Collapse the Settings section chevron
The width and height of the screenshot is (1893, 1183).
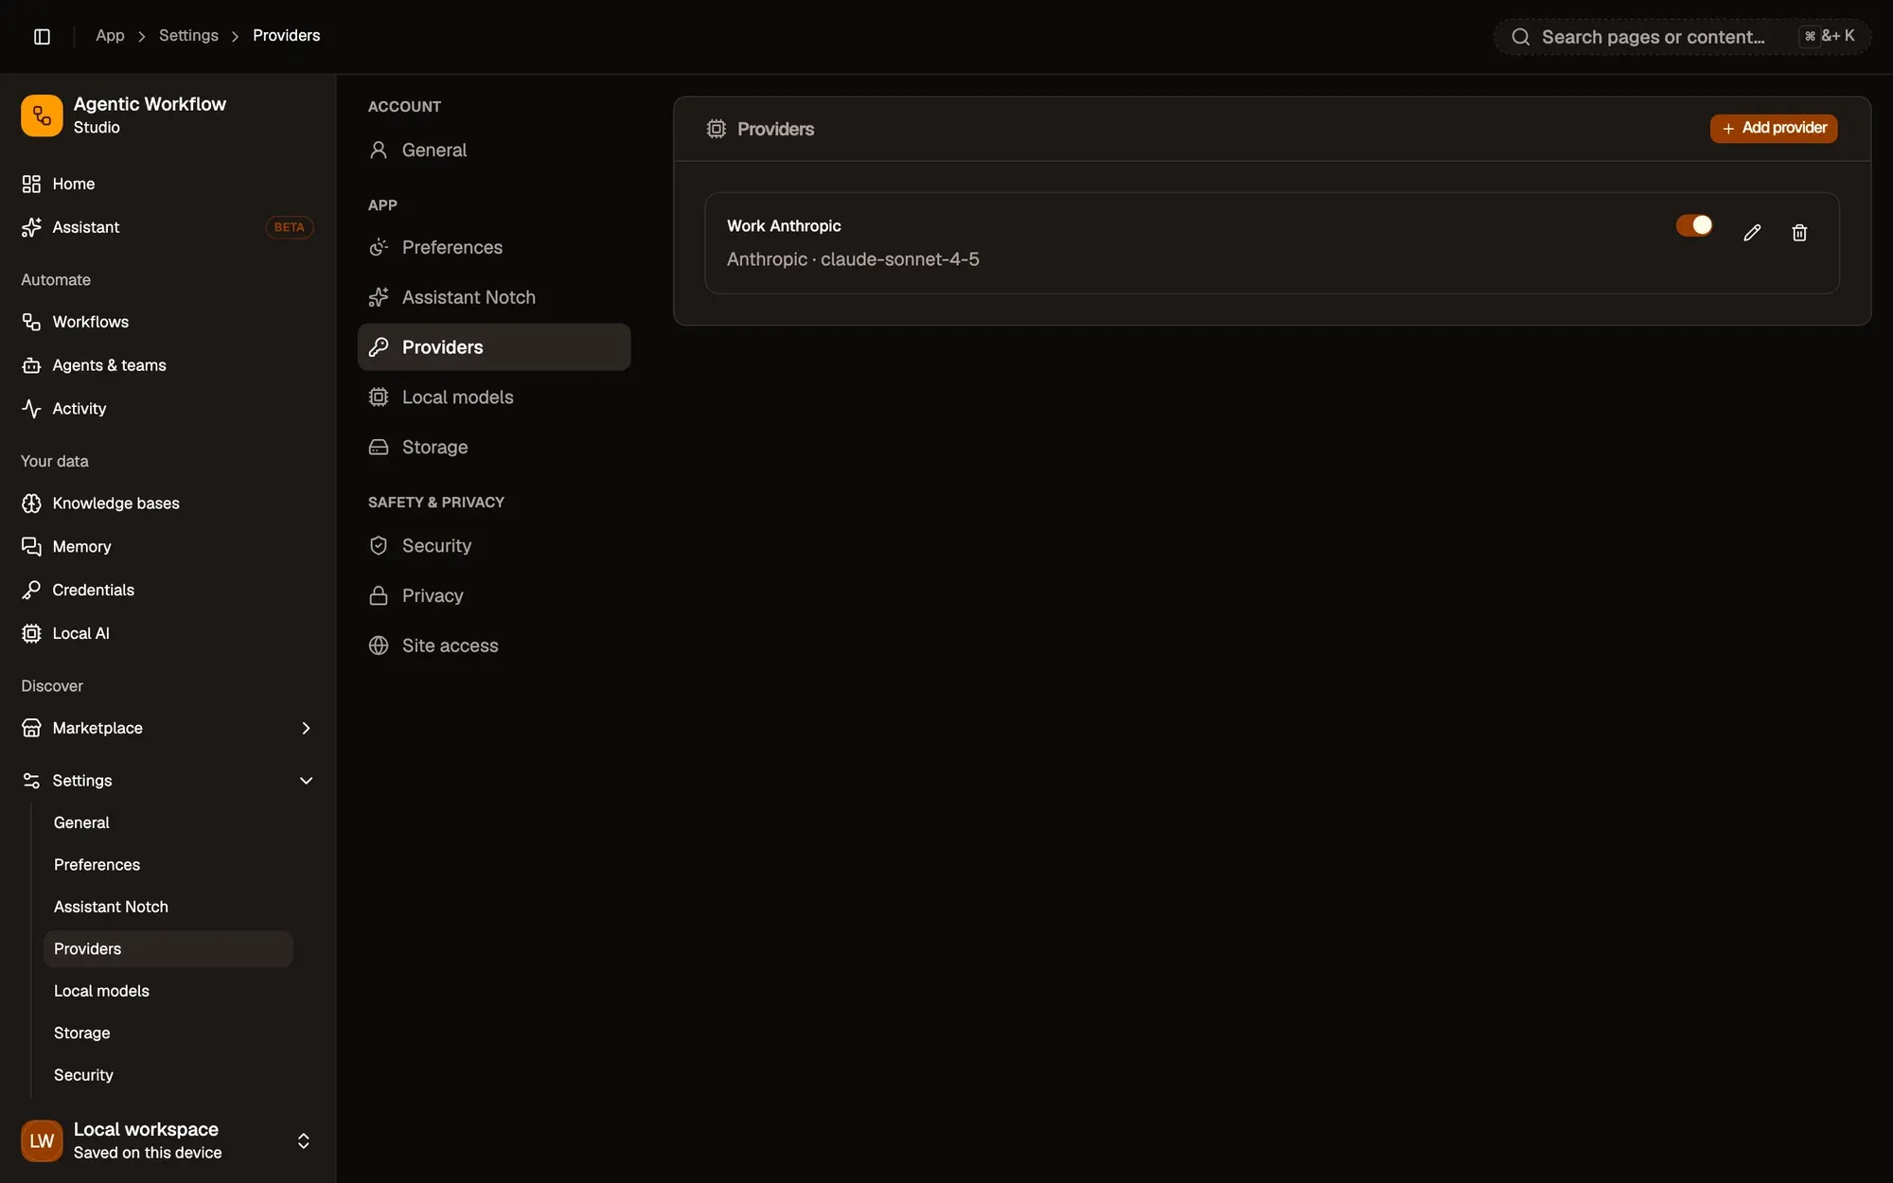[x=306, y=781]
